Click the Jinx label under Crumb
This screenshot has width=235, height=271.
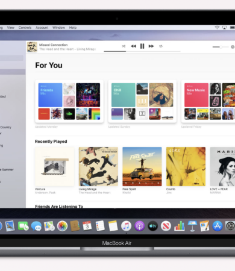pos(169,193)
